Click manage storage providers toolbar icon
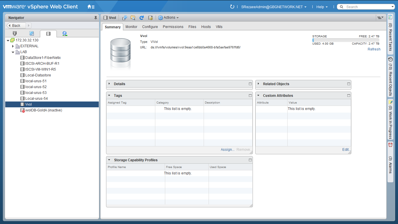 coord(150,18)
